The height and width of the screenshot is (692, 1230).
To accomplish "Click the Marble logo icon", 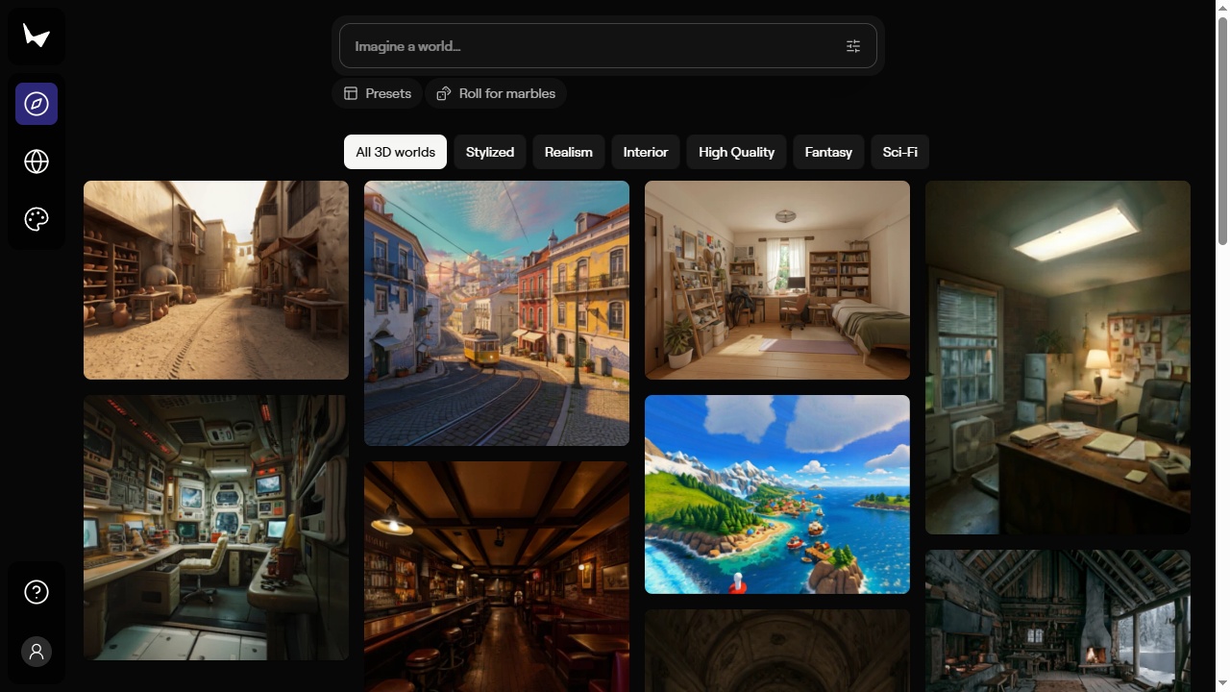I will tap(37, 37).
